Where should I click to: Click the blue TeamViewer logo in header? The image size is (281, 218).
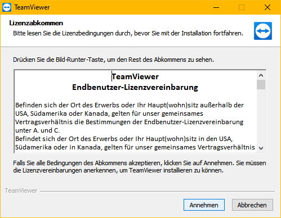click(x=263, y=31)
